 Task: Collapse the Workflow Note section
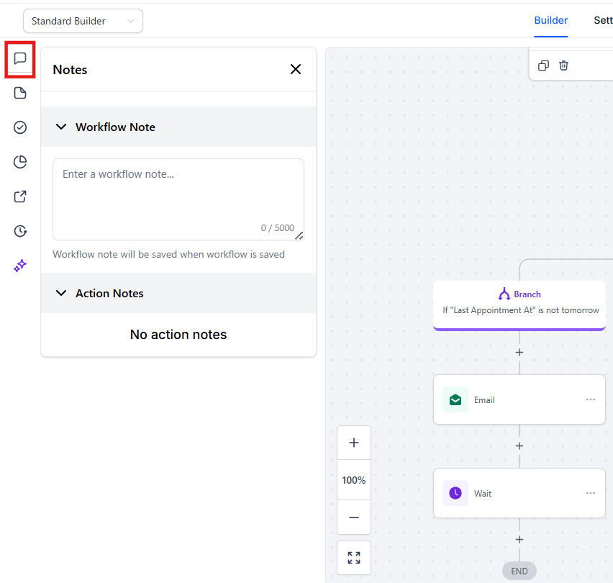point(61,127)
